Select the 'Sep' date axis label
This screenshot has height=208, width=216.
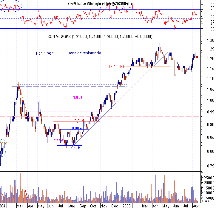83,206
